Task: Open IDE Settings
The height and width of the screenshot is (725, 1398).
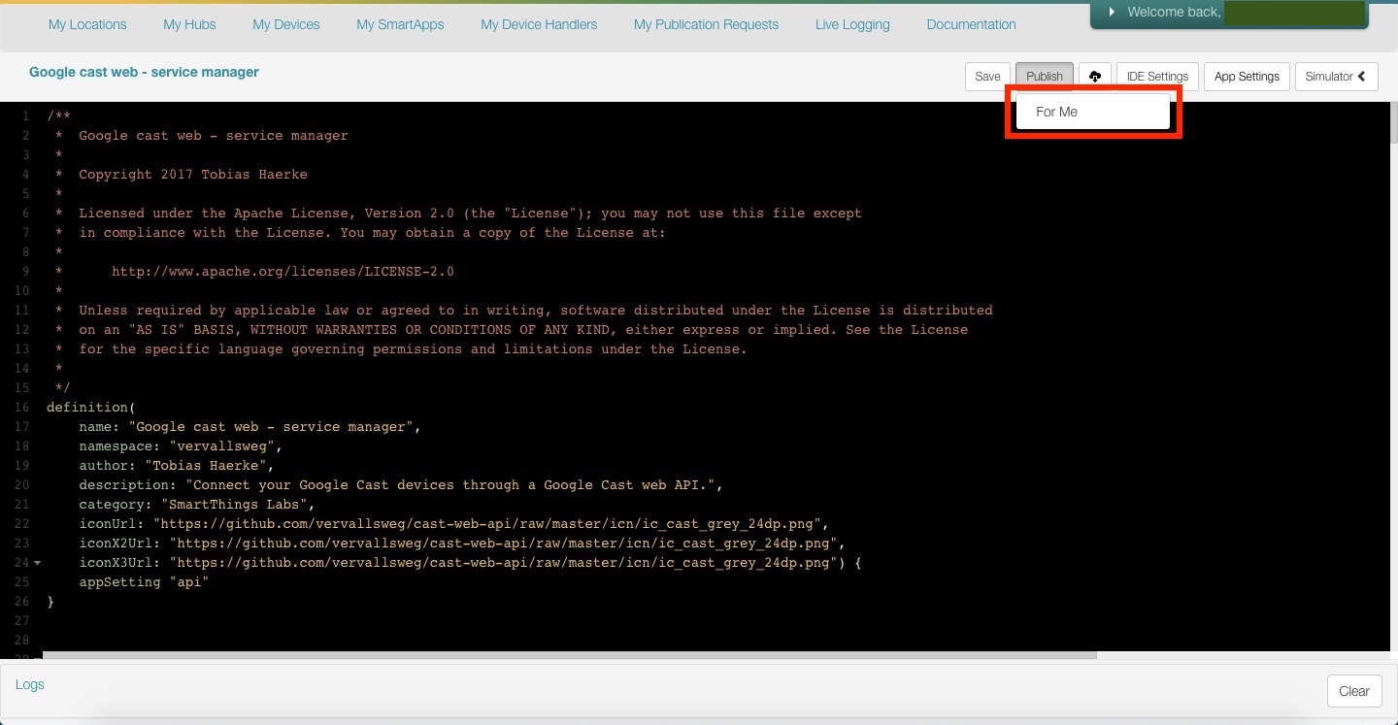Action: (1157, 77)
